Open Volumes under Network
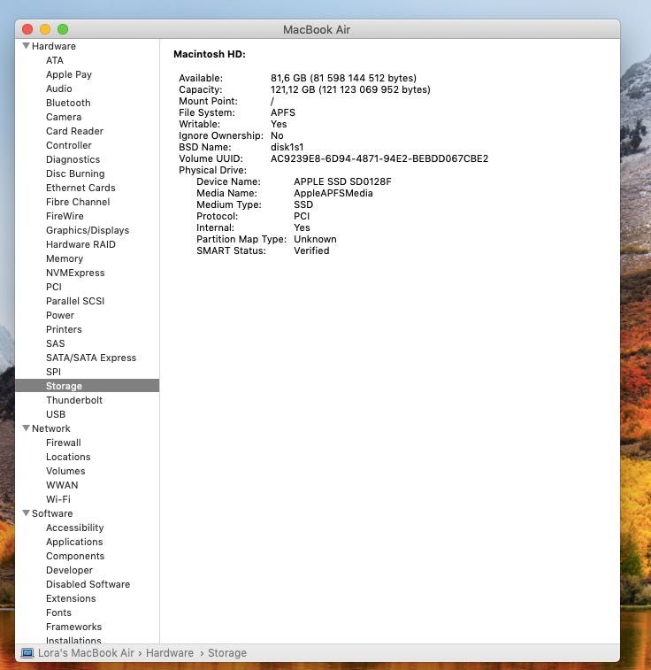This screenshot has width=651, height=670. point(65,471)
